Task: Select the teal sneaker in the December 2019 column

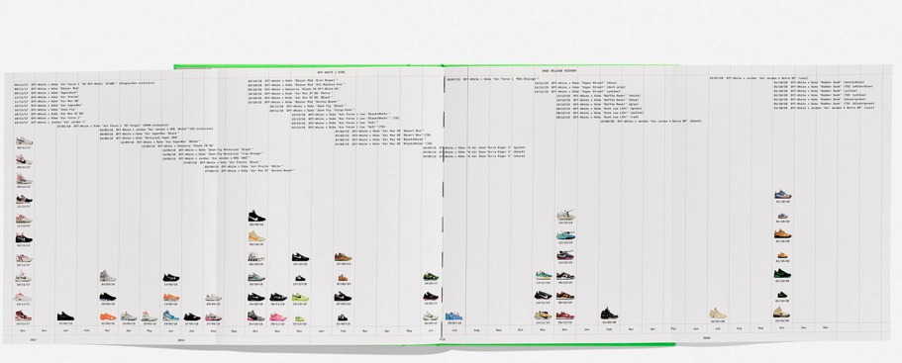Action: pos(565,235)
